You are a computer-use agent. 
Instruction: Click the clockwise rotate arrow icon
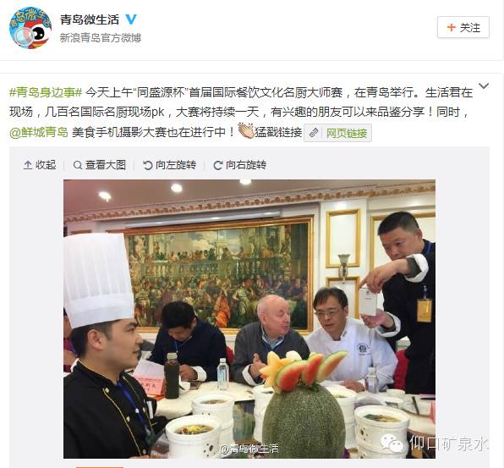[x=217, y=165]
